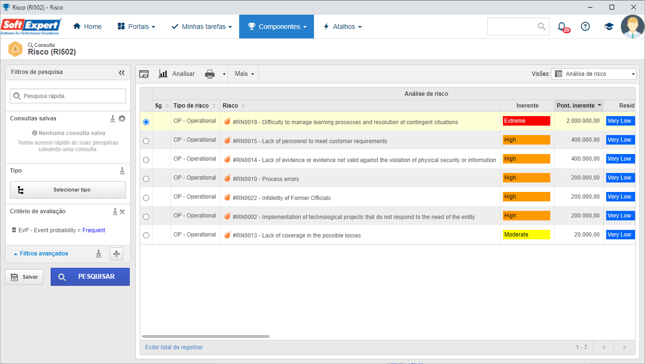Image resolution: width=645 pixels, height=364 pixels.
Task: Select the radio button for #RN0015
Action: tap(146, 141)
